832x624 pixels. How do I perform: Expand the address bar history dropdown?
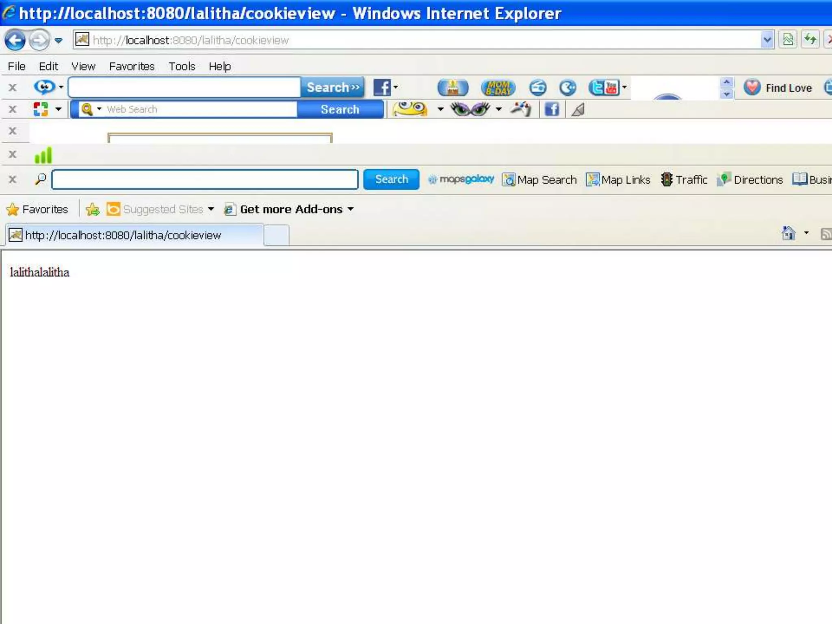click(x=767, y=40)
